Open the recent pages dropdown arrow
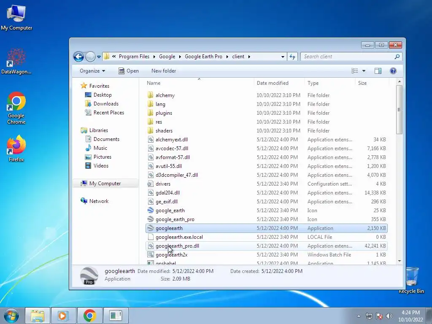This screenshot has width=432, height=324. click(x=99, y=57)
